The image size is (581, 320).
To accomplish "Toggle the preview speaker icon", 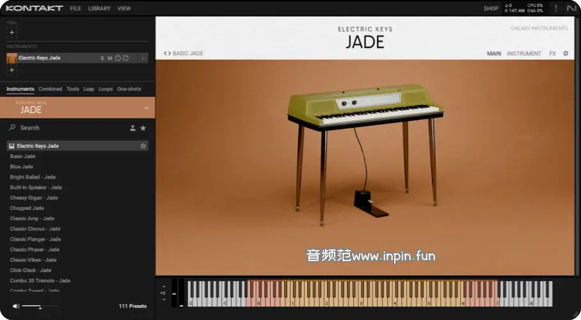I will point(15,306).
